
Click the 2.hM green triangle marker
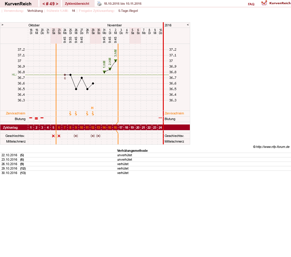tap(110, 69)
